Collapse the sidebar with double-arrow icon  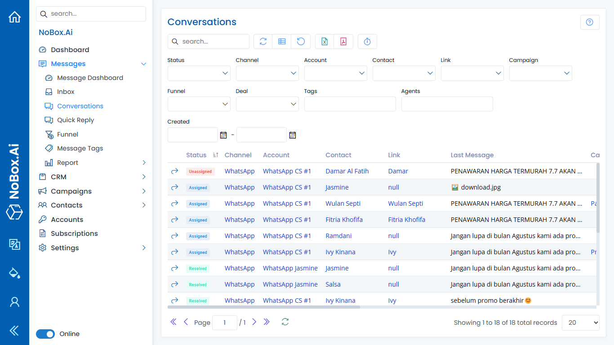coord(15,331)
